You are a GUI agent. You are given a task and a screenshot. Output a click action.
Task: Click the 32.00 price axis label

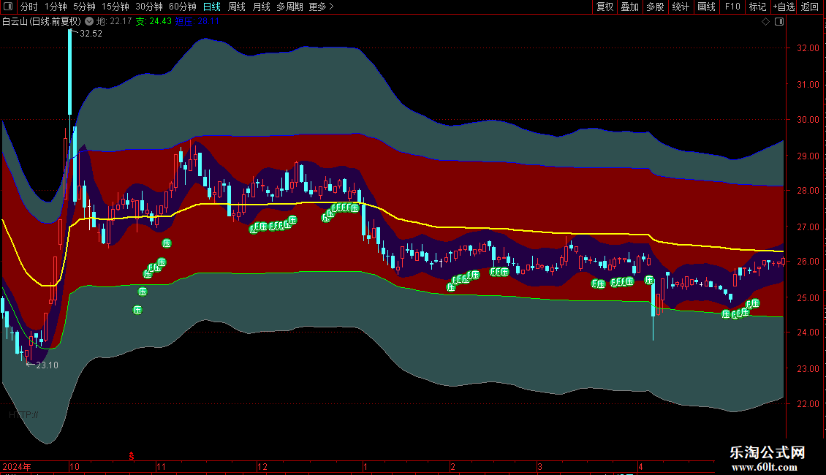[808, 48]
